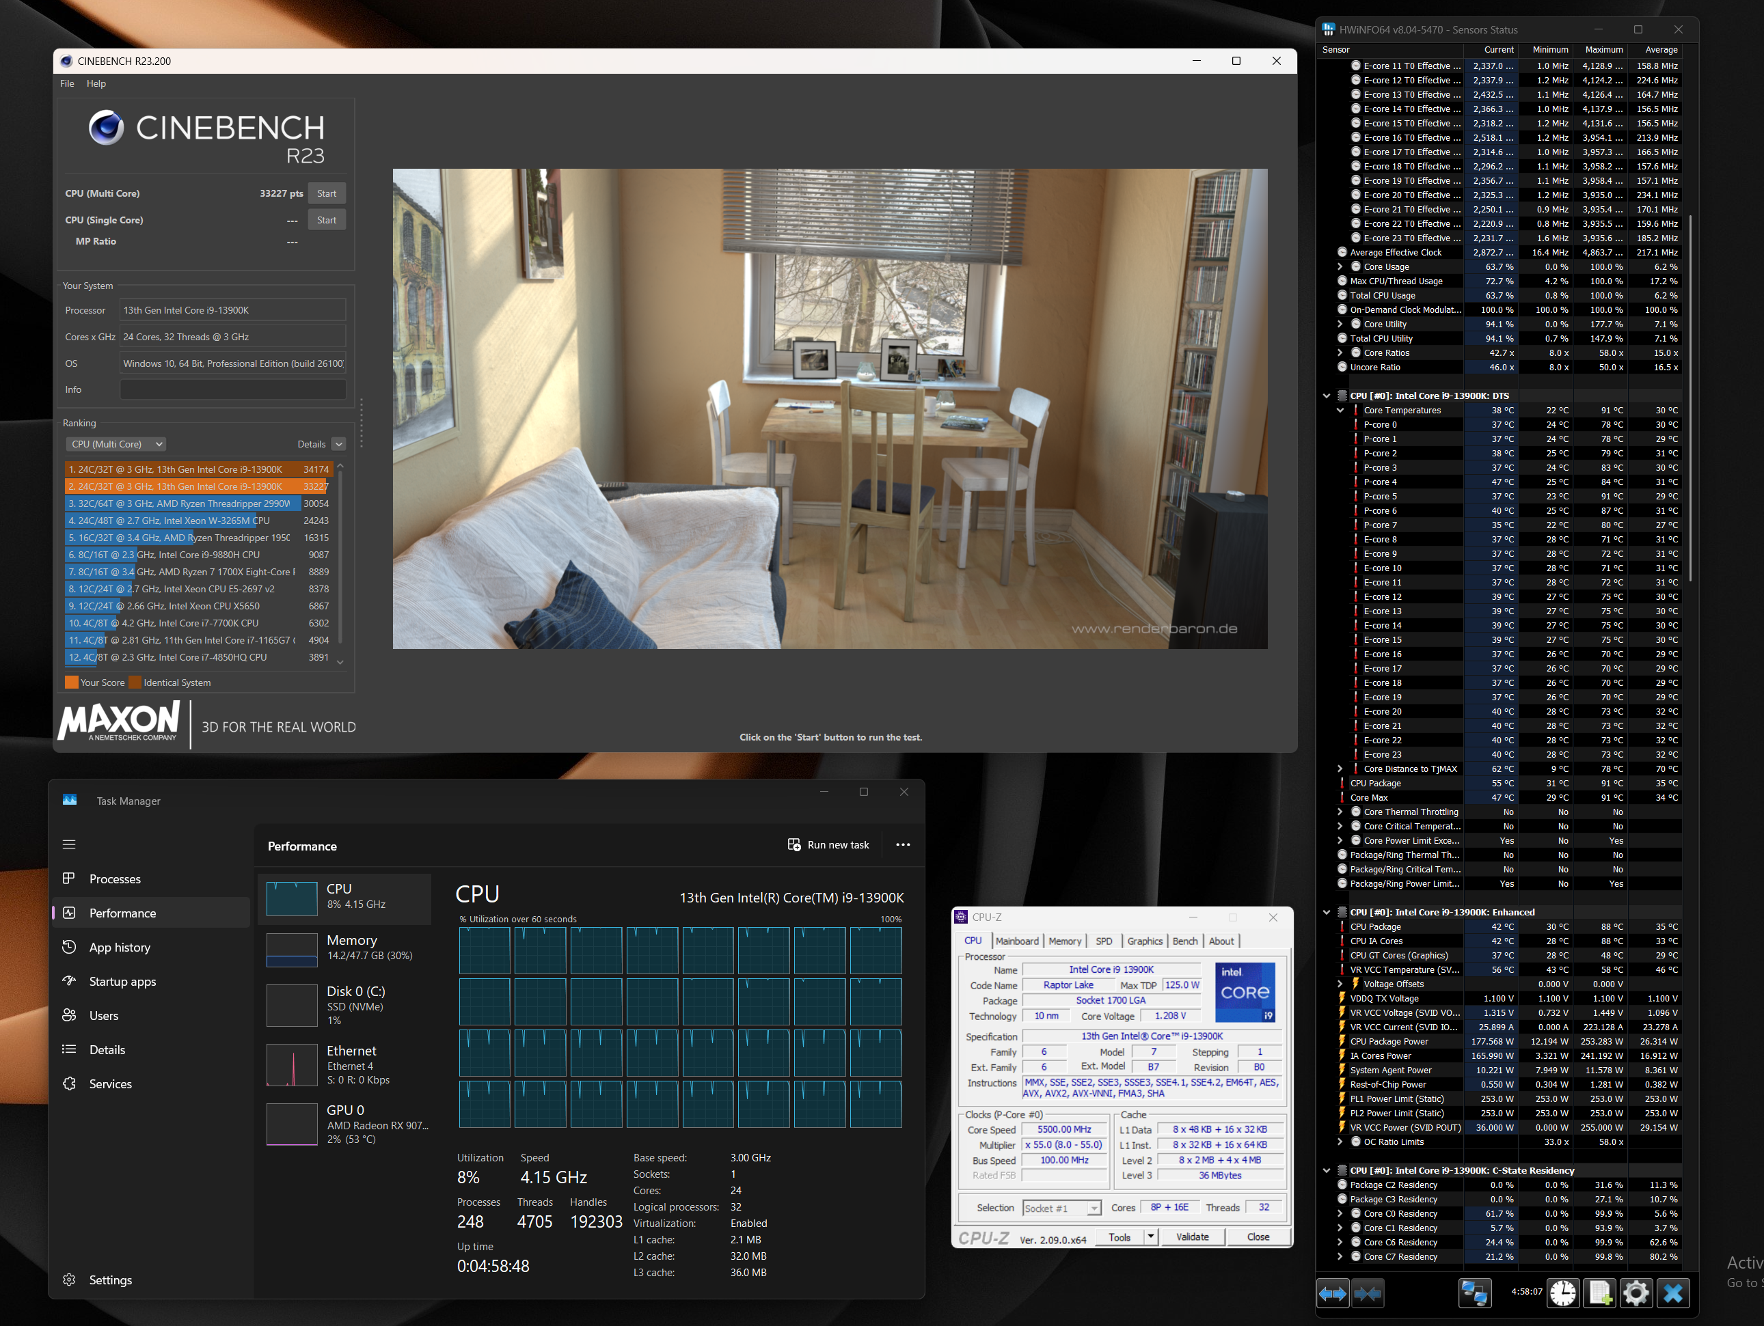The height and width of the screenshot is (1326, 1764).
Task: Expand Core Ratios row in HWiNFO
Action: 1340,353
